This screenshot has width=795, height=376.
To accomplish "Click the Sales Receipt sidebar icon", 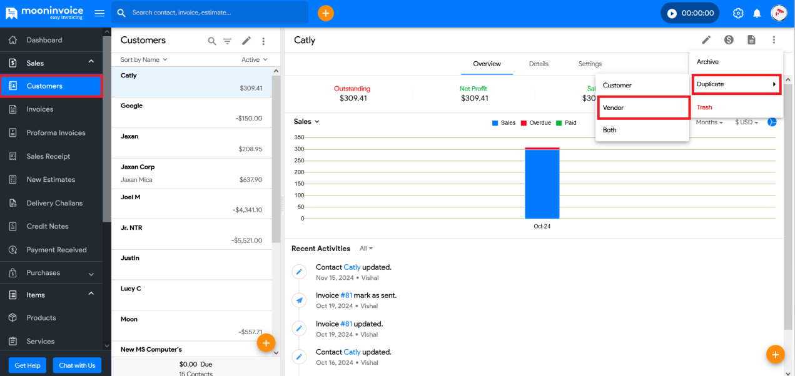I will (13, 156).
